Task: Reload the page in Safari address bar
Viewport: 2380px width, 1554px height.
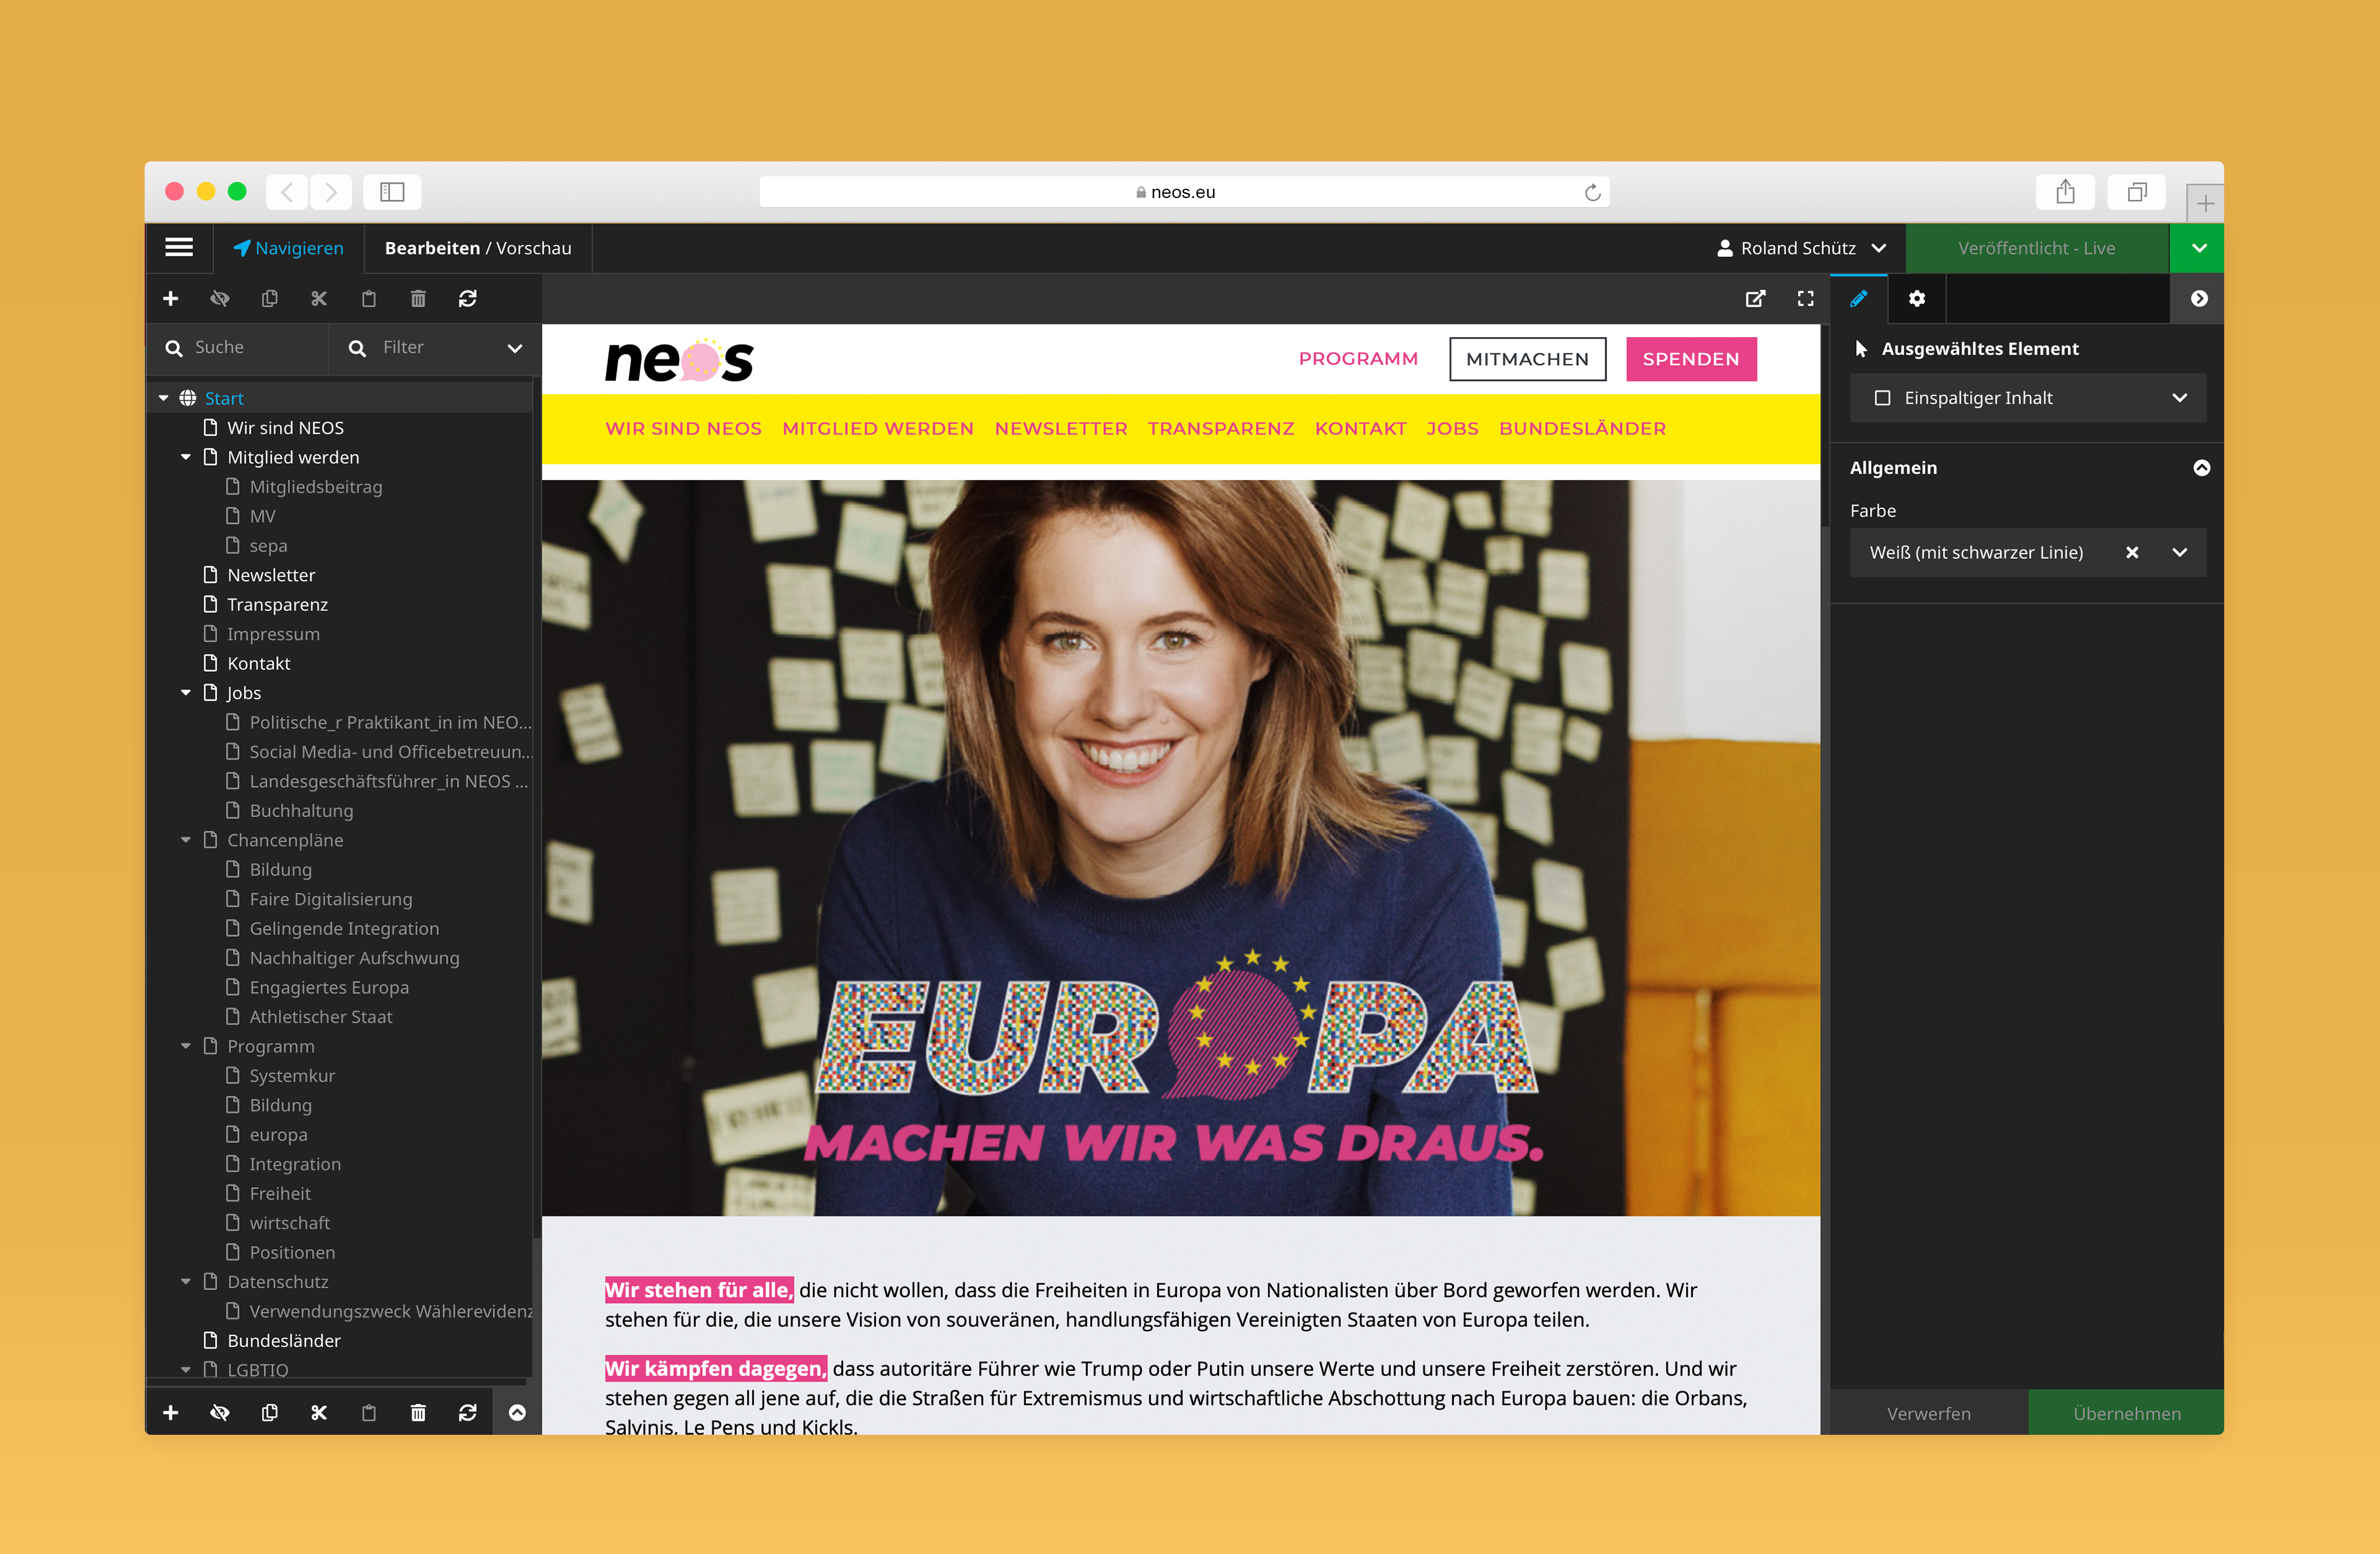Action: [1592, 192]
